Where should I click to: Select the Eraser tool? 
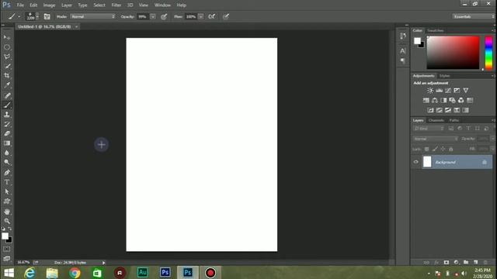click(7, 133)
